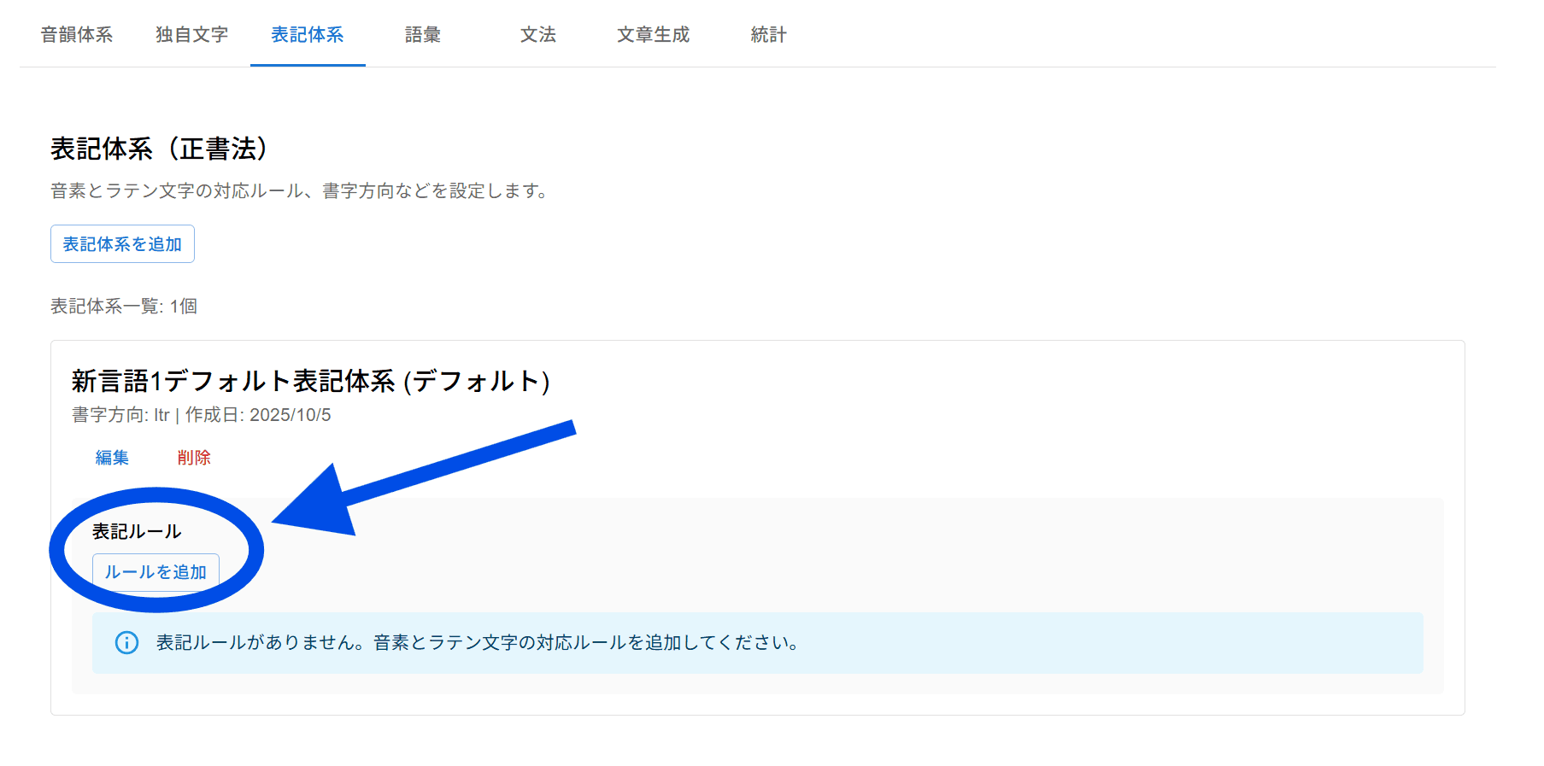Click the page description under the heading
This screenshot has height=766, width=1544.
(x=300, y=191)
